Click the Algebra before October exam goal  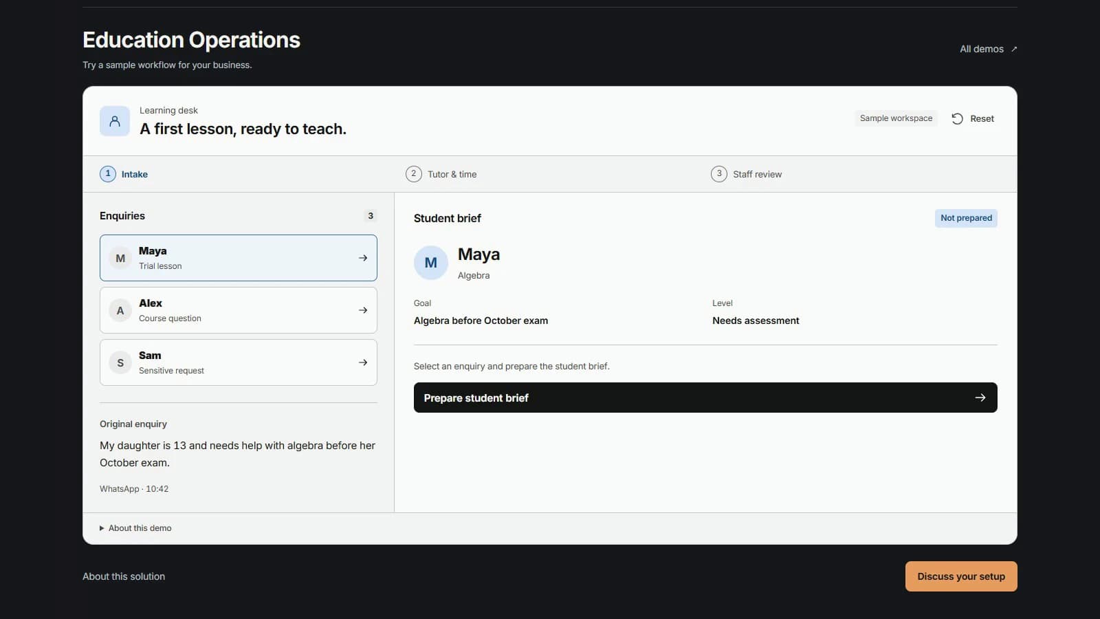tap(481, 321)
